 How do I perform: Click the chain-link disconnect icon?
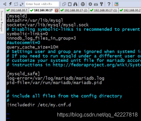click(22, 4)
